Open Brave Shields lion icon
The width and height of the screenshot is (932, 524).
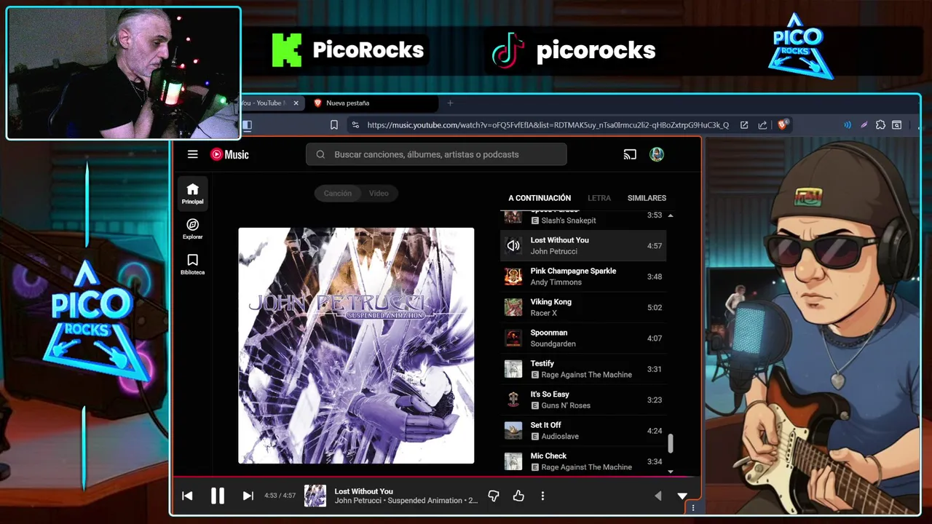(x=783, y=124)
